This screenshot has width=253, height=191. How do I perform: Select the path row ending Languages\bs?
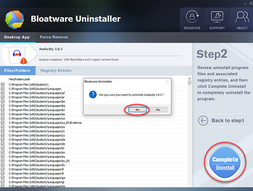(37, 114)
